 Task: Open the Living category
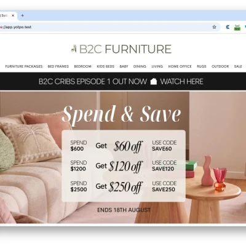pos(157,66)
